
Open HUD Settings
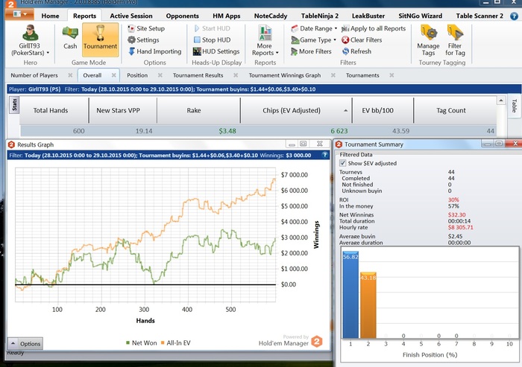point(216,51)
